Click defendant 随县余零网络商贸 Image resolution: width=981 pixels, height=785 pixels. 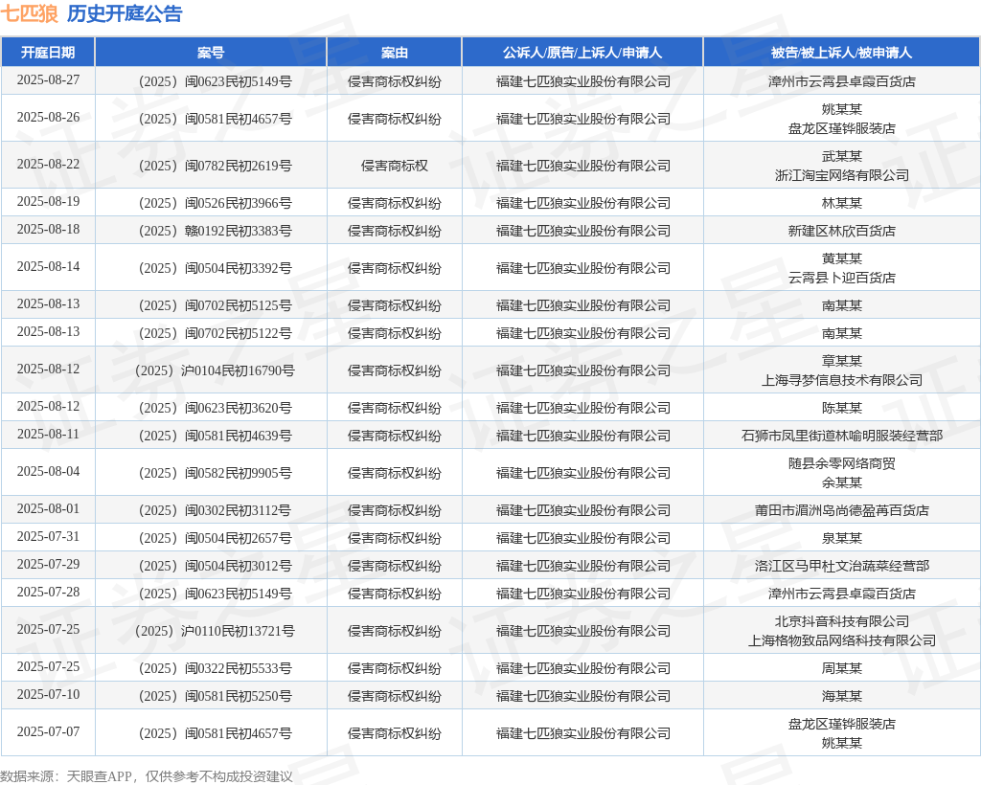(x=841, y=463)
